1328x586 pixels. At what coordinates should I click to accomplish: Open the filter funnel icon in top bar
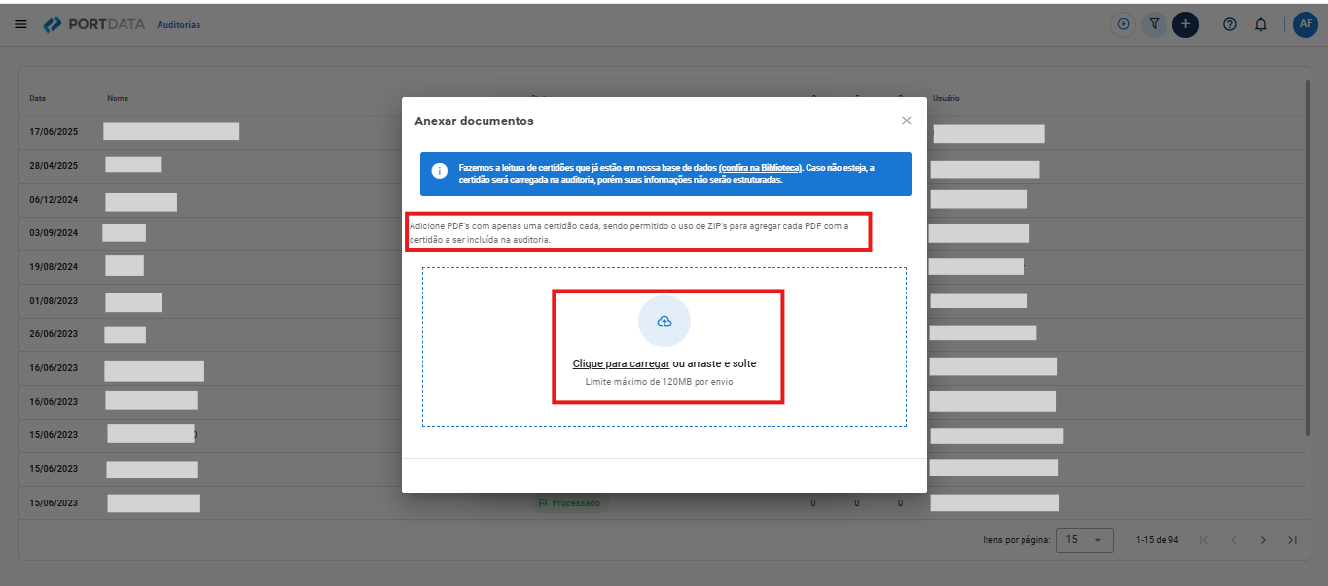click(x=1154, y=24)
